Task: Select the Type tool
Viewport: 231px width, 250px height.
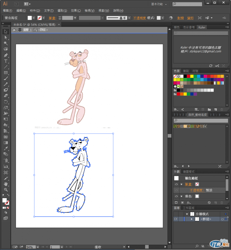Action: click(6, 61)
